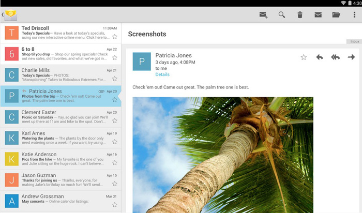The height and width of the screenshot is (213, 362).
Task: Mark conversation unread with envelope icon
Action: [318, 15]
